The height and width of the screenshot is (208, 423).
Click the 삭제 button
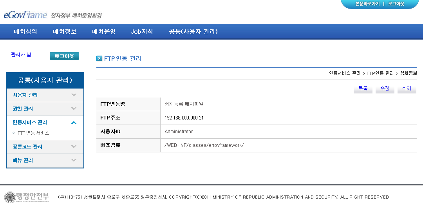(x=407, y=89)
